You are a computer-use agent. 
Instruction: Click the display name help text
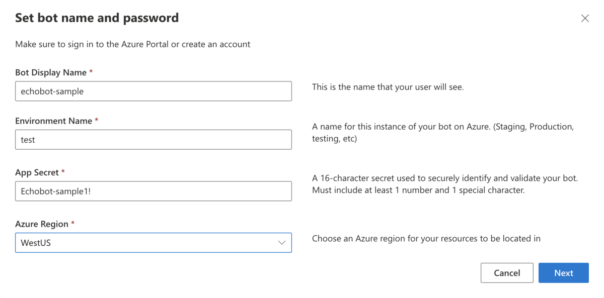pyautogui.click(x=388, y=87)
